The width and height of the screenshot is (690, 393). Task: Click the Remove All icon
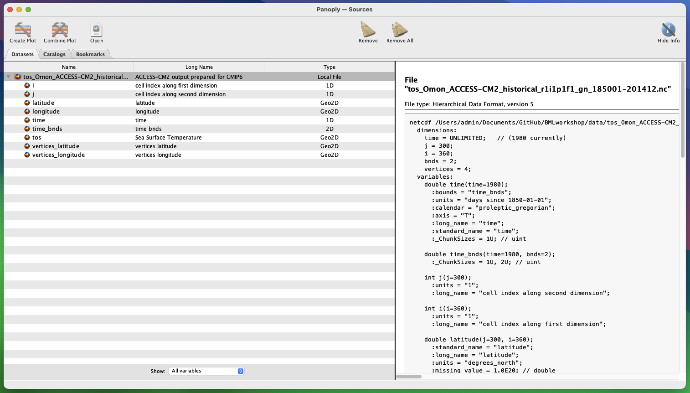click(x=400, y=30)
